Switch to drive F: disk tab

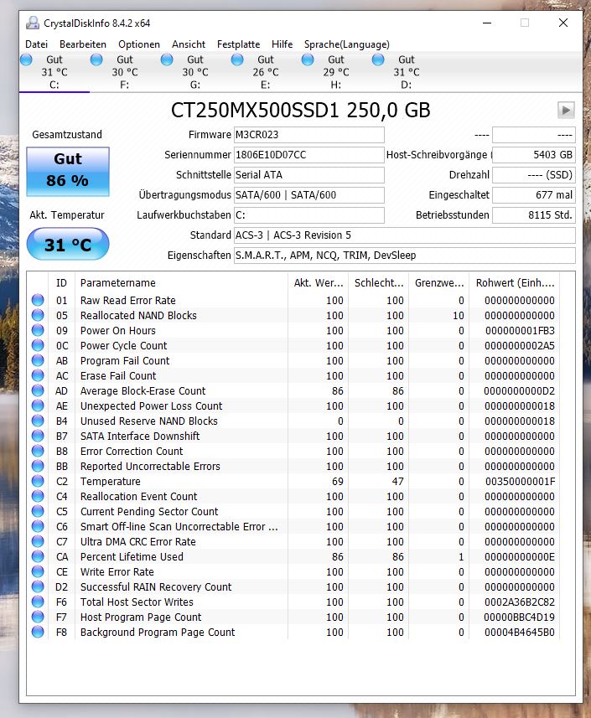(x=125, y=72)
